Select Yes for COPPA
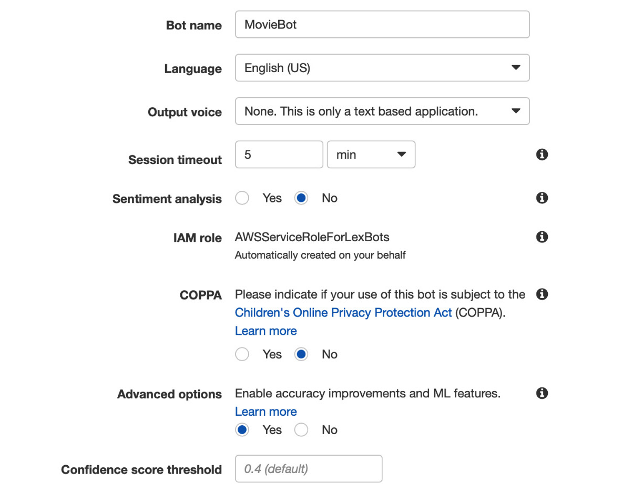Viewport: 623px width, 493px height. 242,354
